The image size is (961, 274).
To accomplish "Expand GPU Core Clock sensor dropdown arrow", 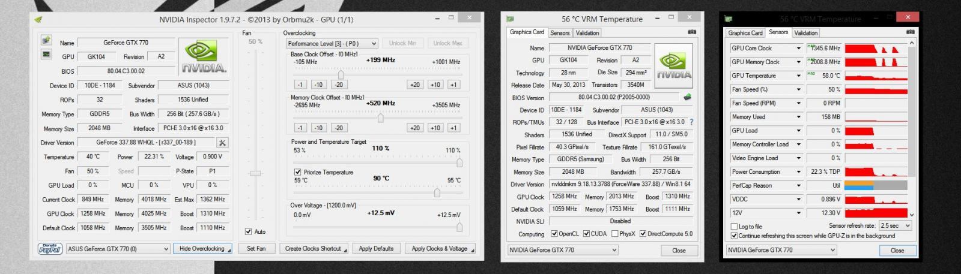I will (798, 48).
